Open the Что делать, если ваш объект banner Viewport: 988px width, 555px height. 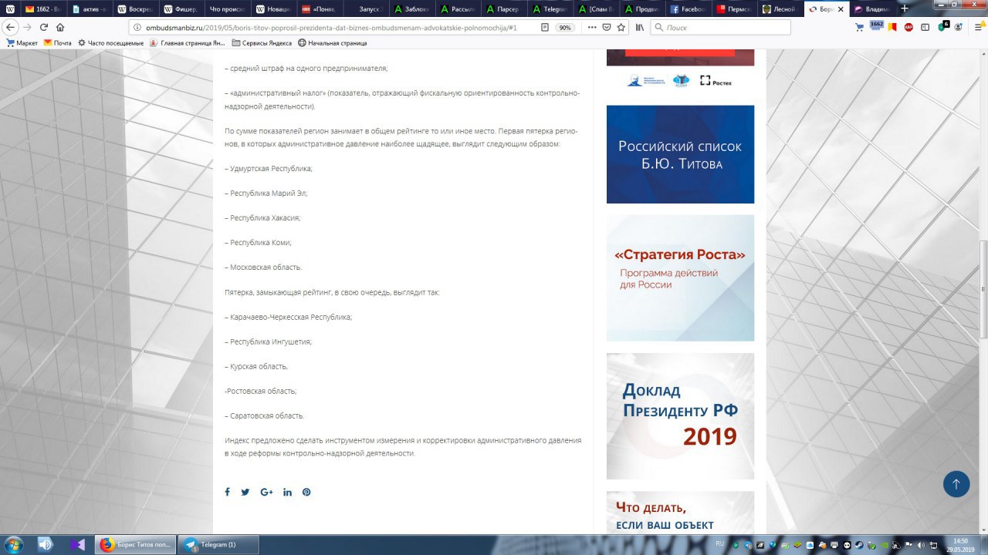(x=680, y=512)
